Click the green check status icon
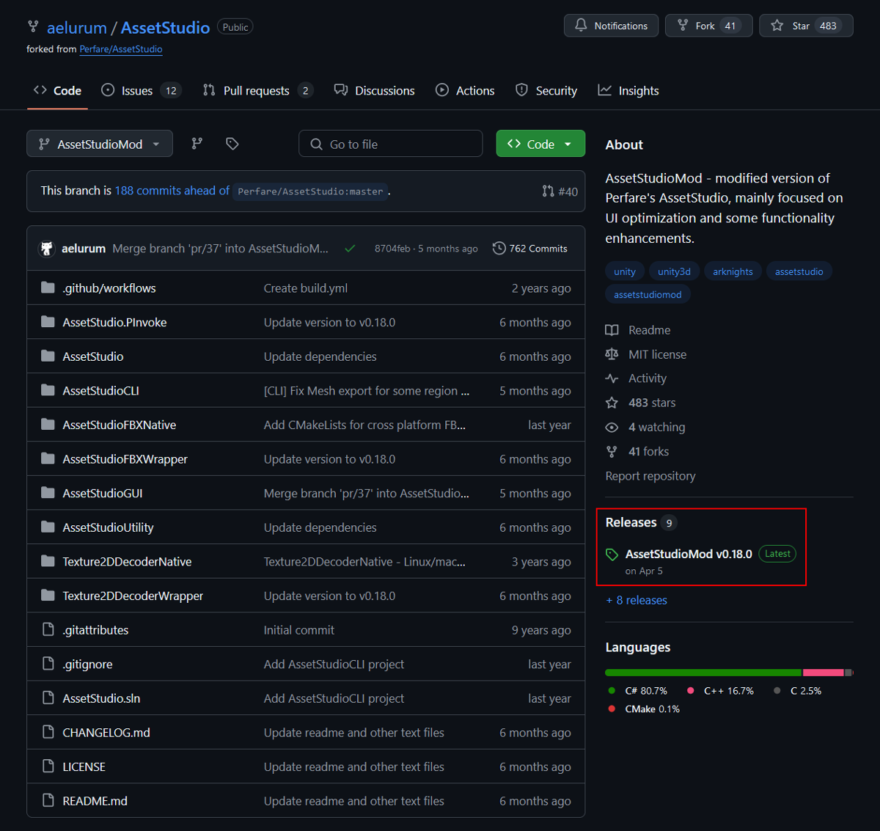 (x=351, y=249)
